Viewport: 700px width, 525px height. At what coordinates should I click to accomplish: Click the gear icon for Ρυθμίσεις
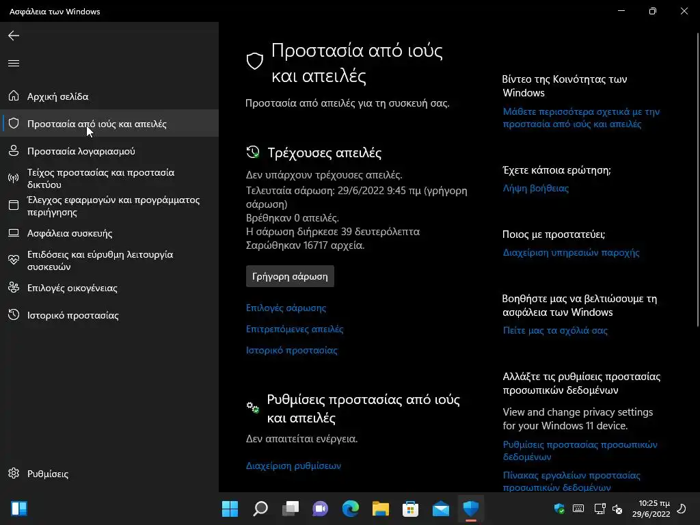pyautogui.click(x=14, y=473)
